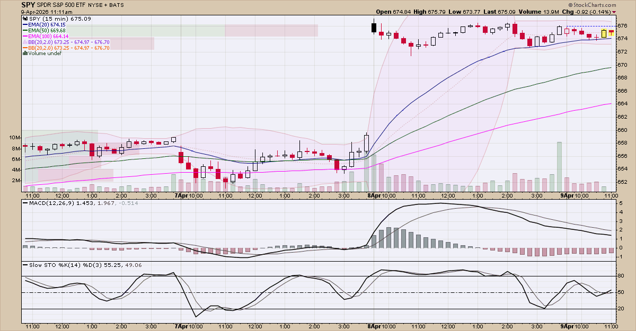The width and height of the screenshot is (636, 331).
Task: Click the EMA(100) 664.14 legend text
Action: (x=49, y=37)
